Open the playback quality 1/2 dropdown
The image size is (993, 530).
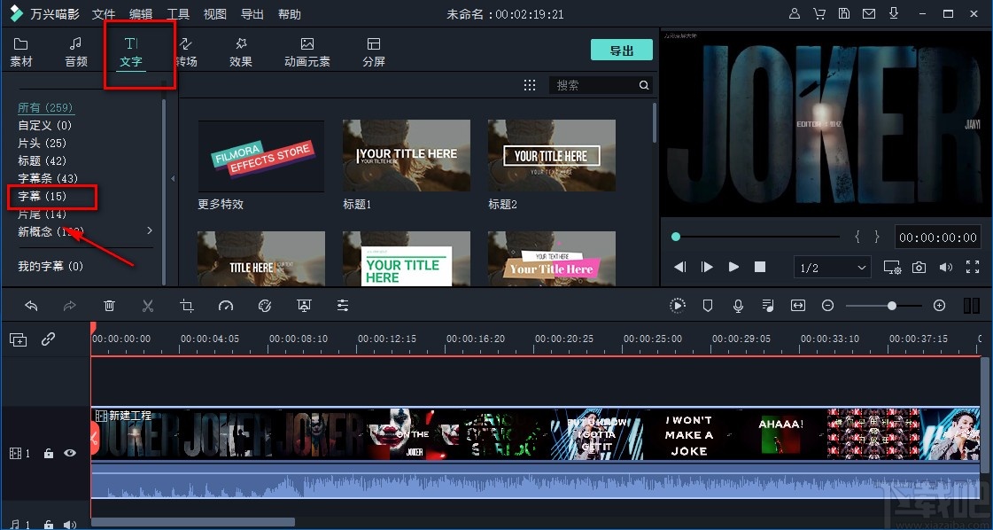point(832,266)
